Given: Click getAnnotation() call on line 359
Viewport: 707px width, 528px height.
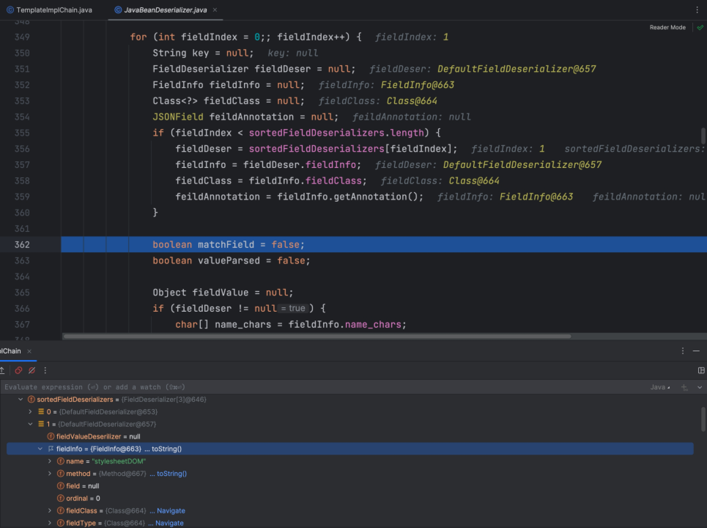Looking at the screenshot, I should (x=375, y=197).
